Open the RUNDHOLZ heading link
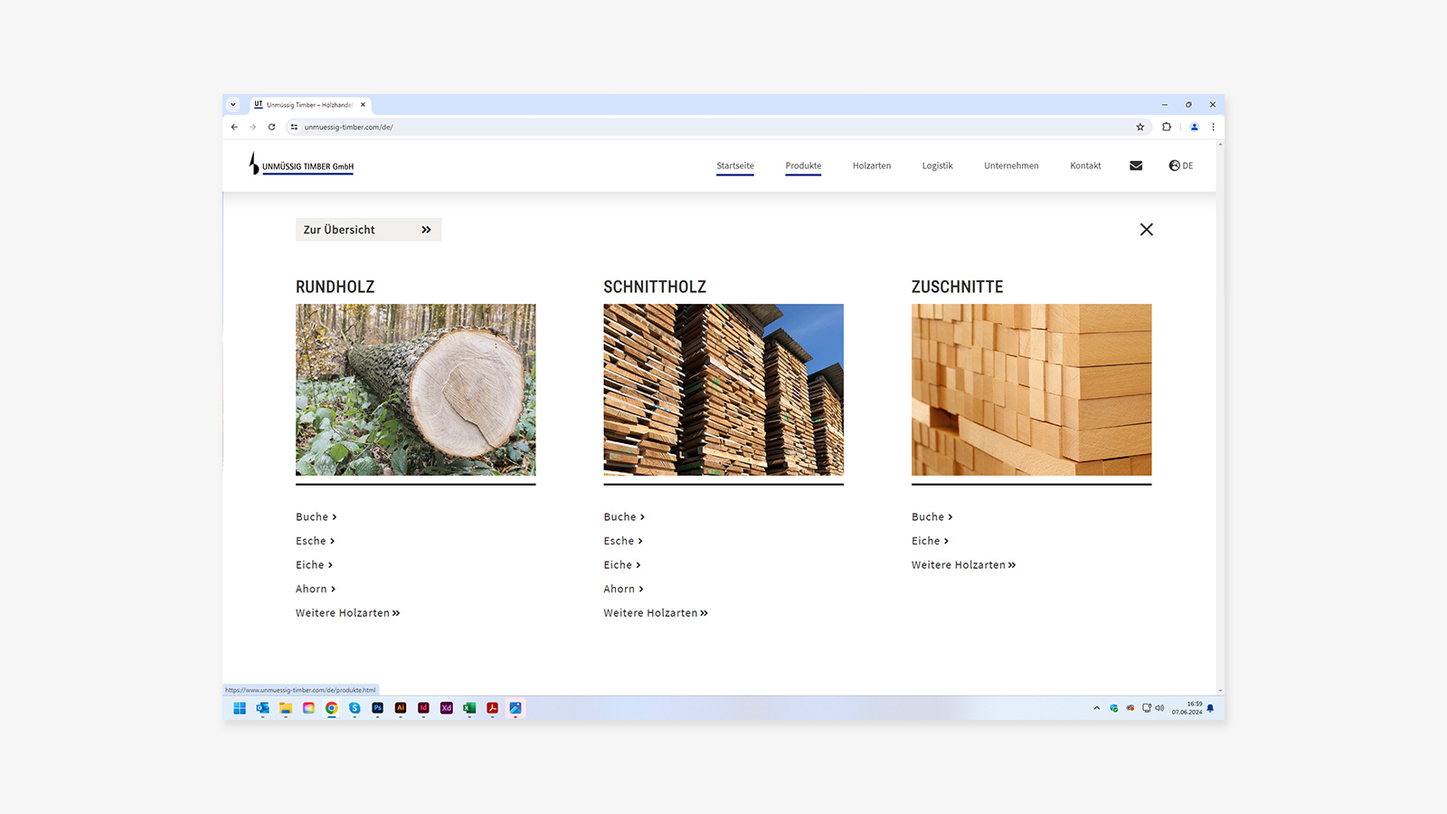1447x814 pixels. click(x=335, y=287)
